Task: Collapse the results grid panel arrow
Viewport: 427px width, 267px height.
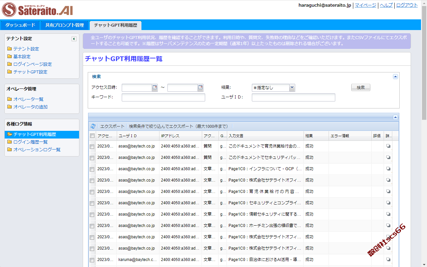Action: click(395, 117)
